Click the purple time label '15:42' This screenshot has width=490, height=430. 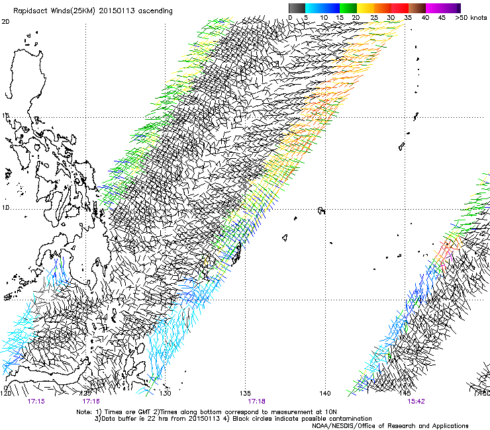(416, 402)
